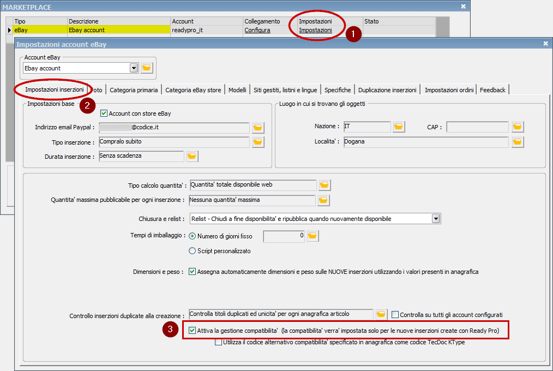
Task: Expand the Chiusura e relist dropdown
Action: [x=436, y=219]
